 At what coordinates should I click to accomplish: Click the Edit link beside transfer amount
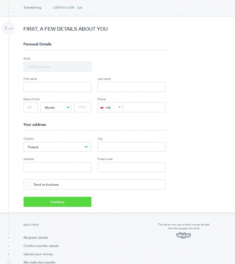[x=80, y=8]
